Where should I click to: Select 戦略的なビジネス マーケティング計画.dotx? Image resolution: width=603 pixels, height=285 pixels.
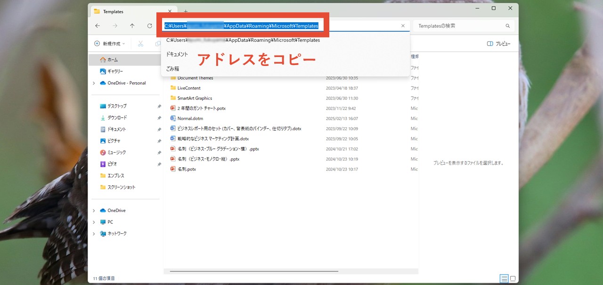coord(213,138)
